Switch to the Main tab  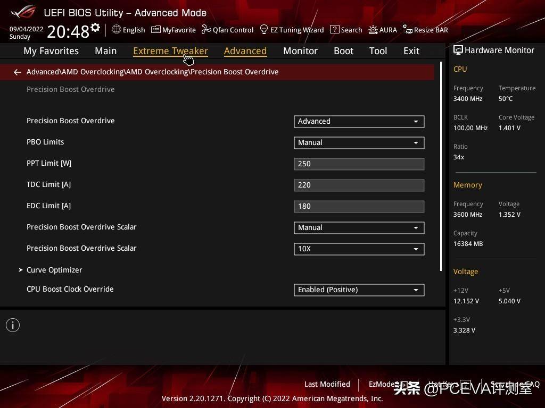point(106,51)
